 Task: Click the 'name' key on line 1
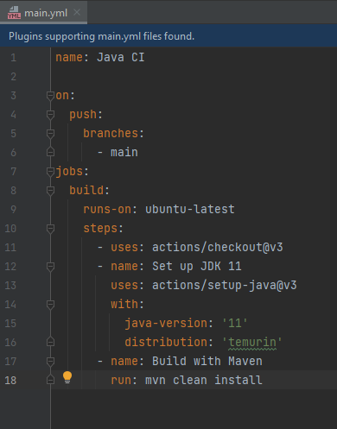(x=69, y=57)
